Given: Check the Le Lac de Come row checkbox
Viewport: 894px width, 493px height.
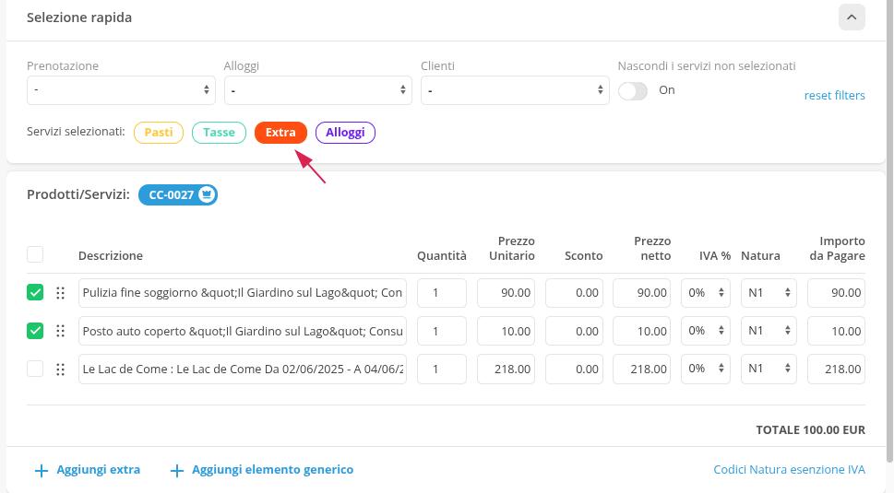Looking at the screenshot, I should [x=35, y=369].
